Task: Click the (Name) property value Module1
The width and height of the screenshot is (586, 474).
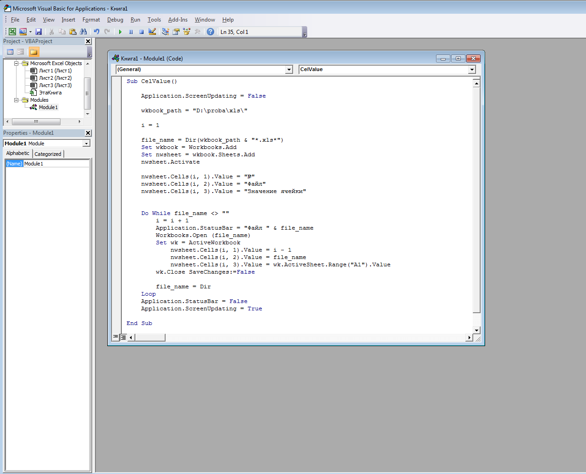Action: point(56,164)
